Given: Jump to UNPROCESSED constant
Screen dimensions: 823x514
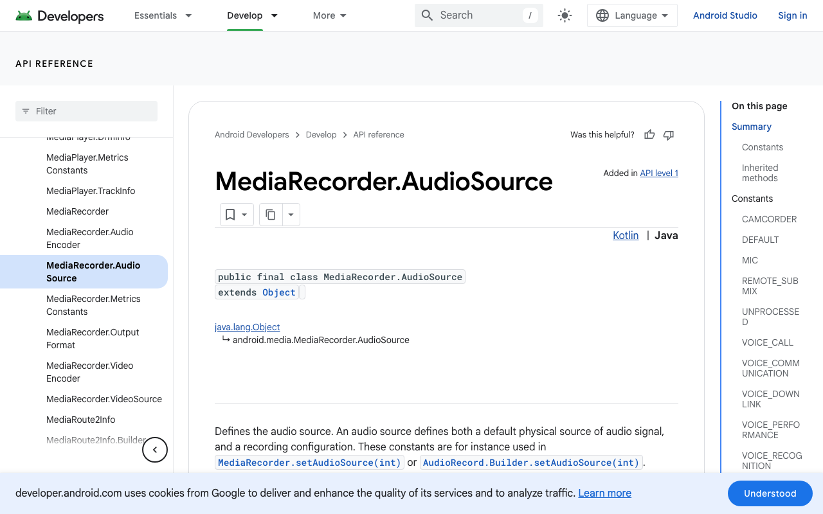Looking at the screenshot, I should tap(770, 317).
